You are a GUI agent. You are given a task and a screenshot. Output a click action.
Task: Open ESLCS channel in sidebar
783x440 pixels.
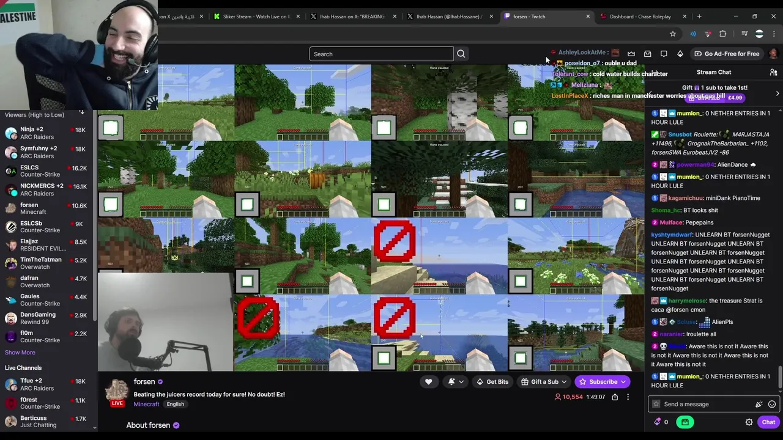(x=46, y=171)
